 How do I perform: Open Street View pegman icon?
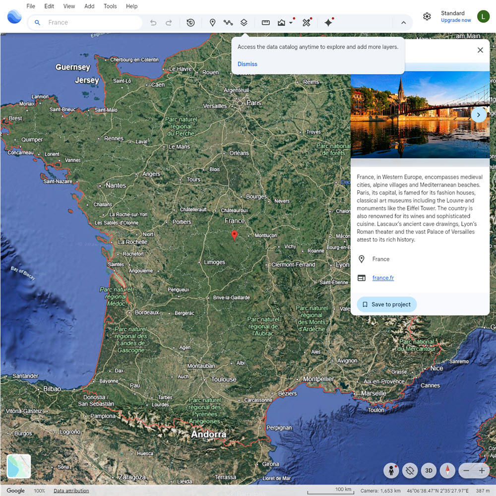[391, 471]
